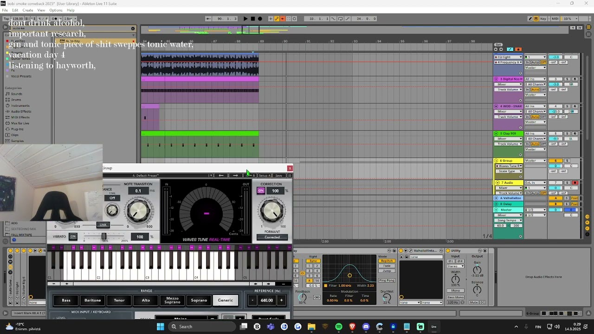Screen dimensions: 594x334
Task: Select the delay Repitch mode
Action: [x=387, y=261]
